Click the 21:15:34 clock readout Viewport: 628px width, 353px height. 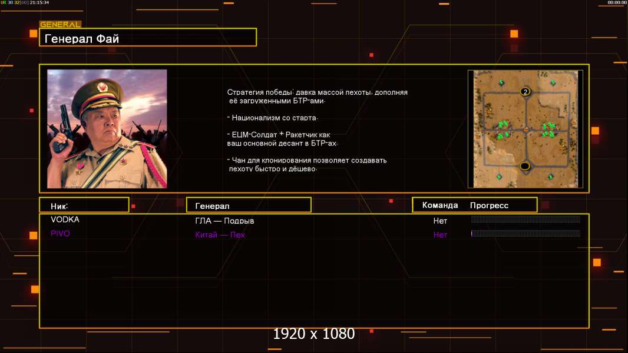[39, 2]
